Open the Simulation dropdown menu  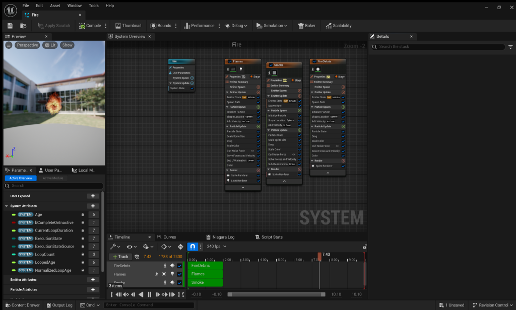[x=272, y=26]
